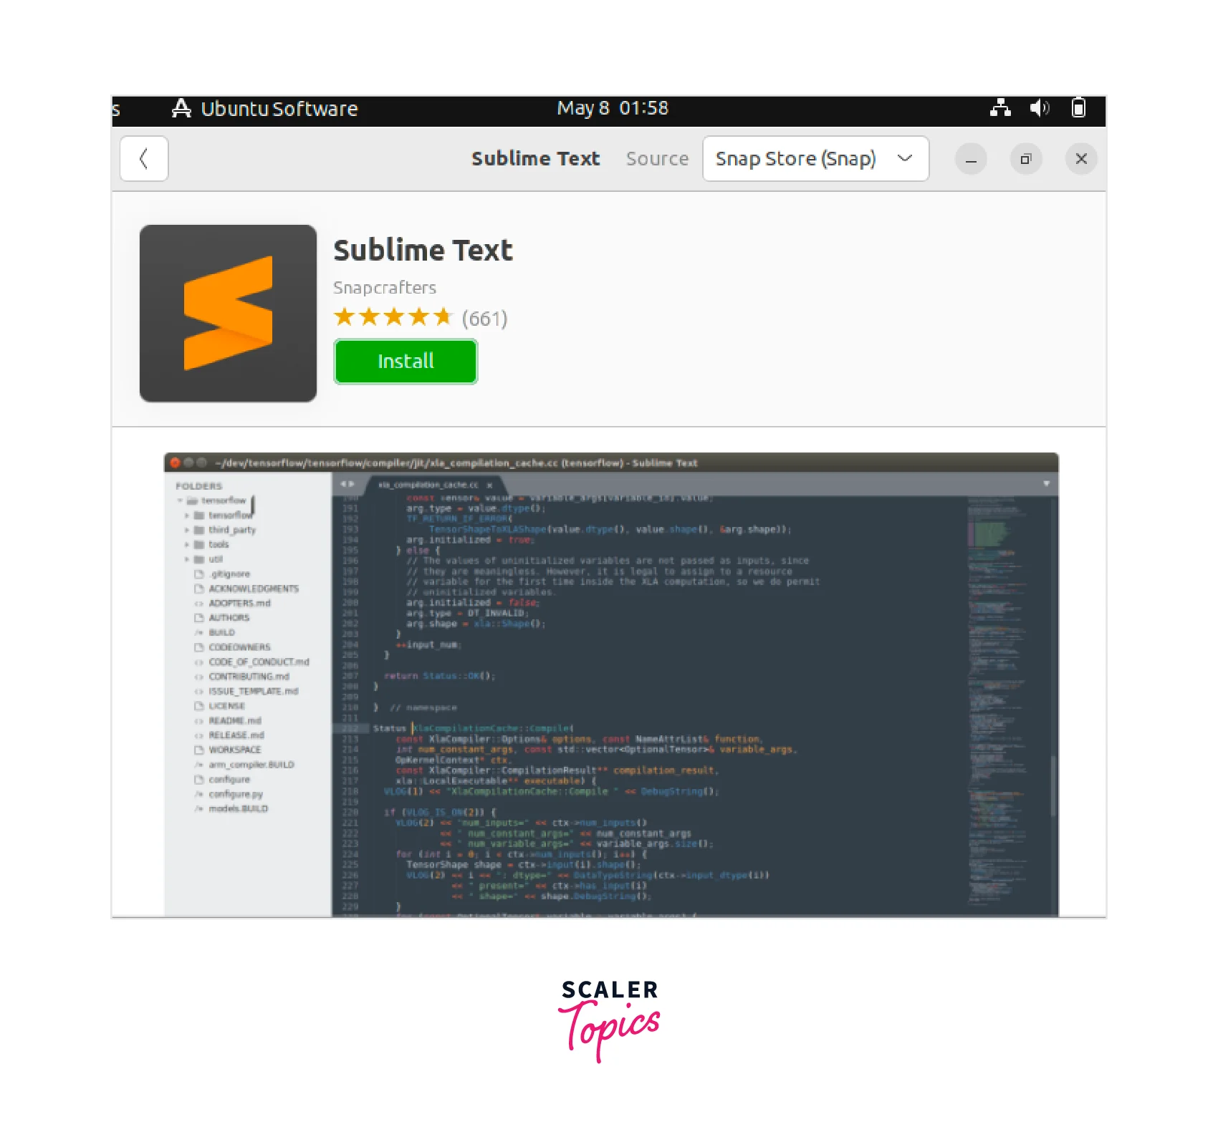Expand the third_party folder in screenshot

click(x=187, y=531)
